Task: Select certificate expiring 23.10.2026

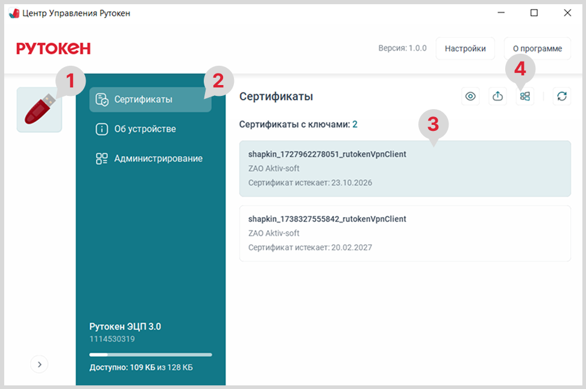Action: coord(405,168)
